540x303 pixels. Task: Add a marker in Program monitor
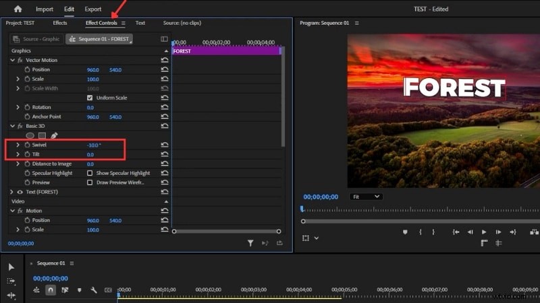pos(405,232)
